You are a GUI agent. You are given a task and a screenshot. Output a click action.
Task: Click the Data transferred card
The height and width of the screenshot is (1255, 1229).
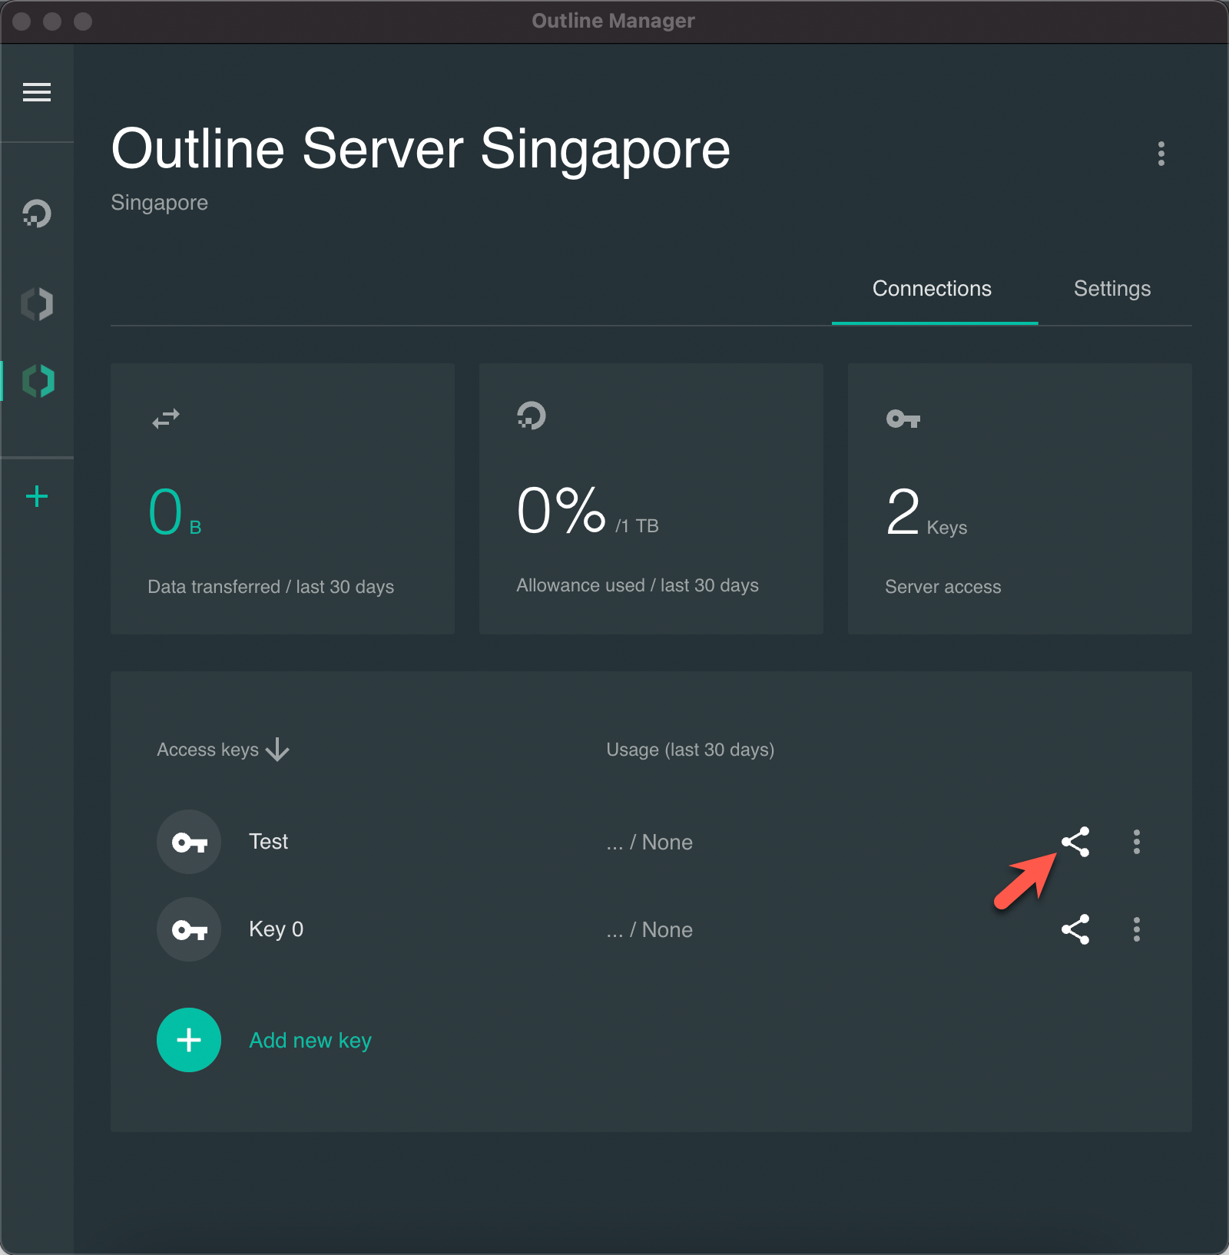point(283,499)
